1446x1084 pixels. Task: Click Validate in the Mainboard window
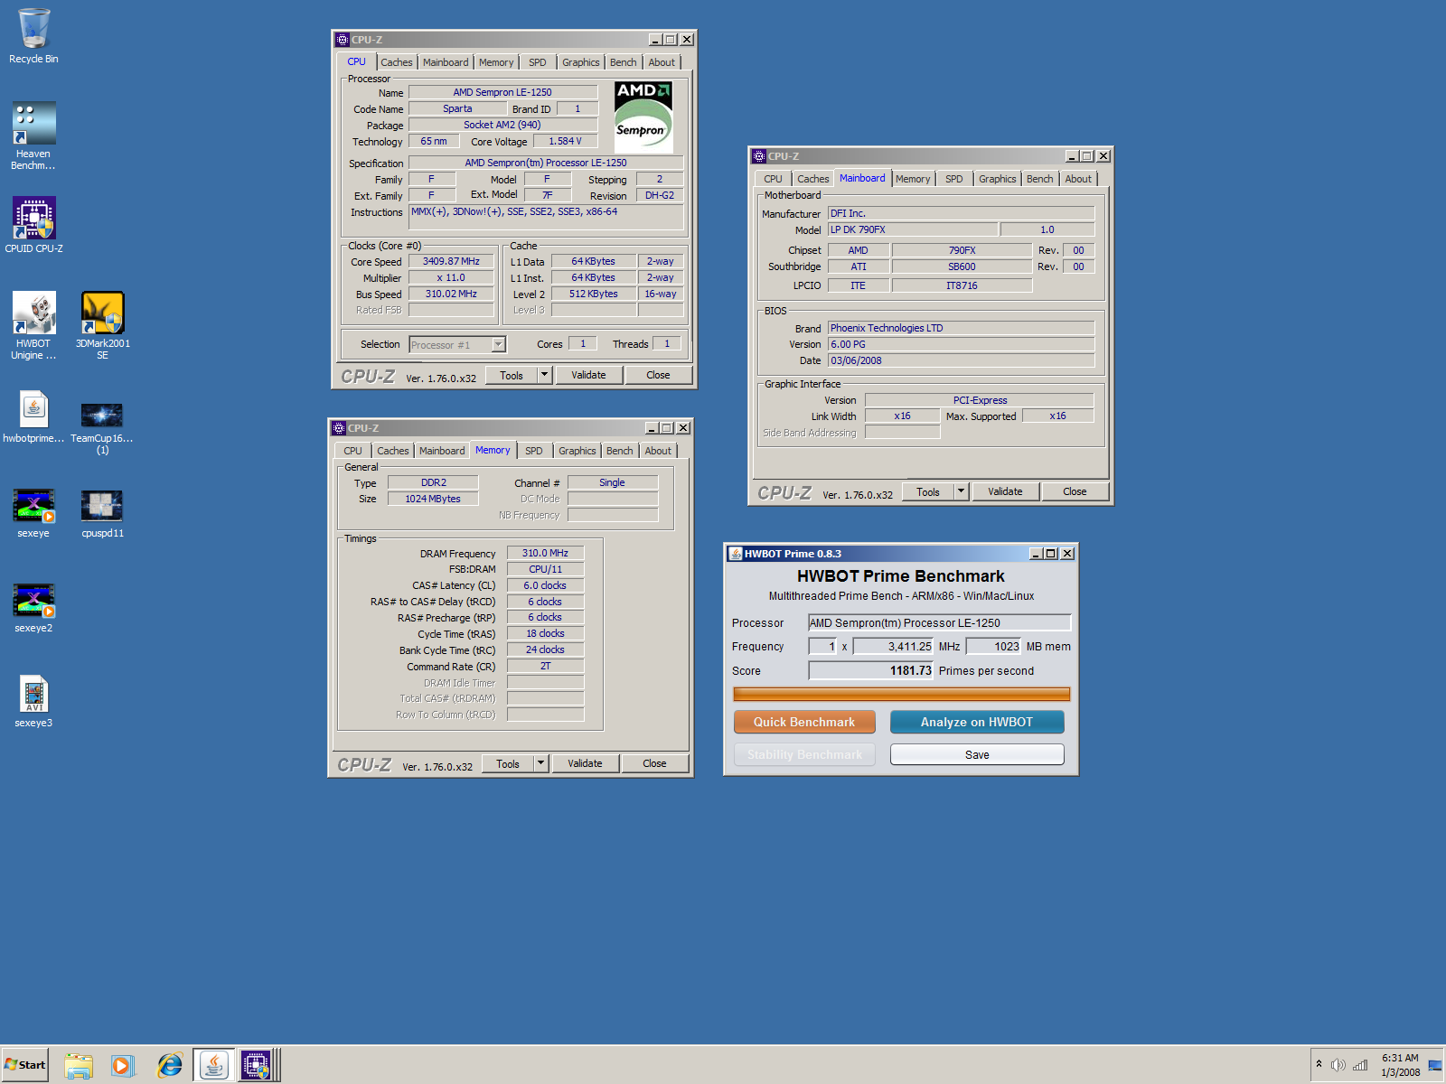click(1005, 491)
